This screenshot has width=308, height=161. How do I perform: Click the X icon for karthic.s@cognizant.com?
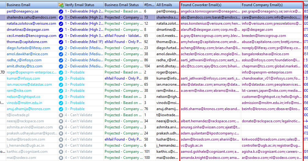coord(61,152)
